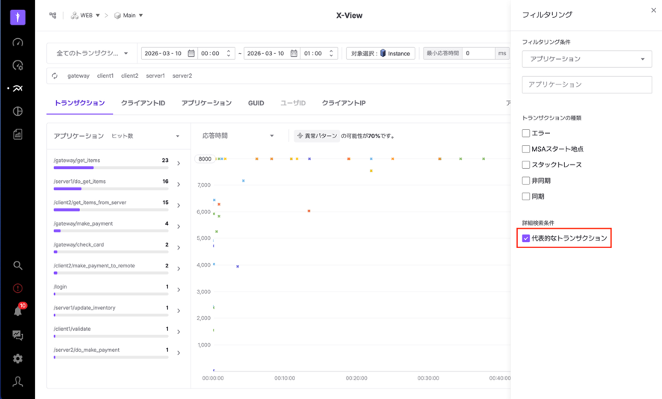The width and height of the screenshot is (662, 399).
Task: Uncheck 代表的なトランザクション checkbox
Action: (526, 238)
